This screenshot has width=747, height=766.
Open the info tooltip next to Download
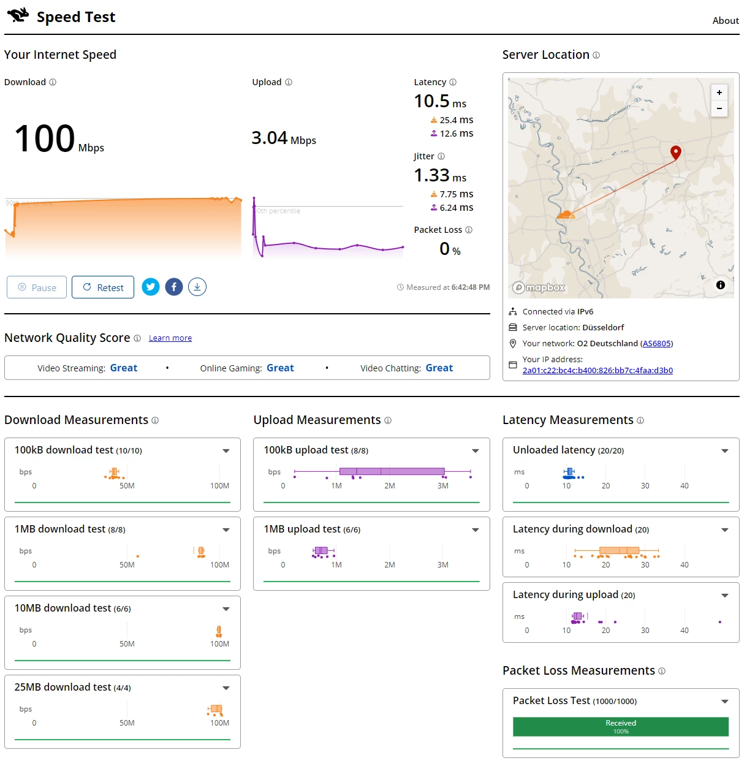53,82
